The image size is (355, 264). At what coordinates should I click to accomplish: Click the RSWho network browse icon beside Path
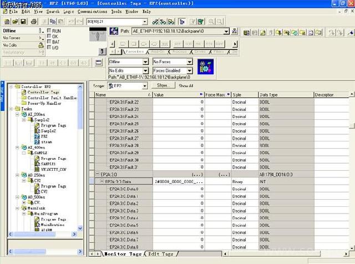(235, 32)
